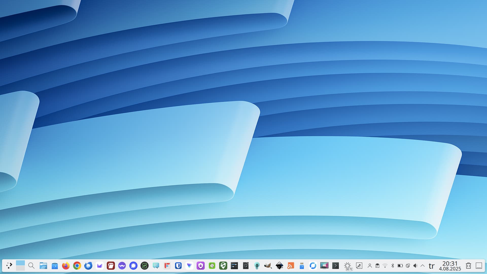
Task: Open the calendar from the clock
Action: (x=450, y=266)
